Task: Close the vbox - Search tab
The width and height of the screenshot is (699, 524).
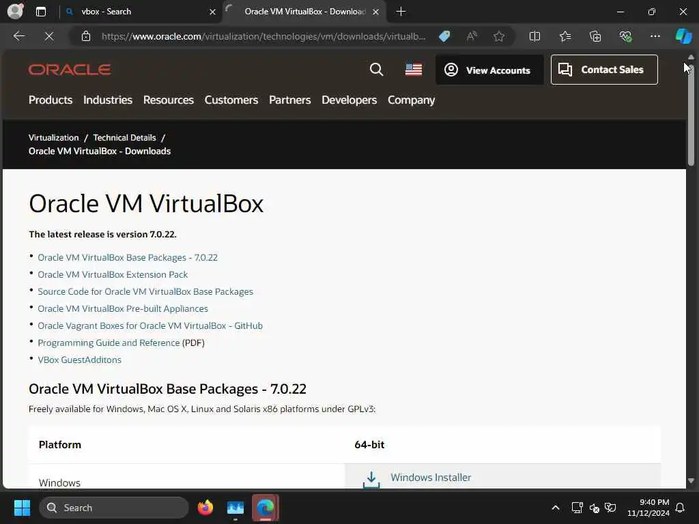Action: (x=213, y=12)
